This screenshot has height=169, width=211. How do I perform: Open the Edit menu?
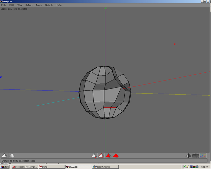[x=12, y=5]
